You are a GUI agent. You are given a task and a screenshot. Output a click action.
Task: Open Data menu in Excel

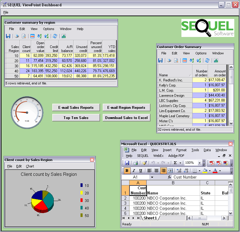(x=207, y=150)
